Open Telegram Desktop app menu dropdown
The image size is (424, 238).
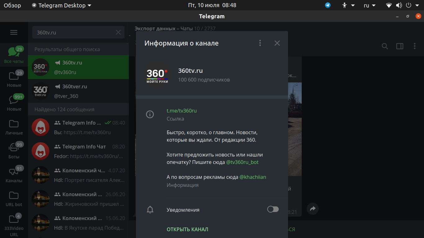tap(61, 5)
